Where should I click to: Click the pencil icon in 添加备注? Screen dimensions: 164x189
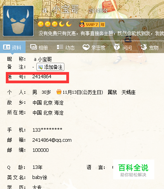pyautogui.click(x=40, y=67)
